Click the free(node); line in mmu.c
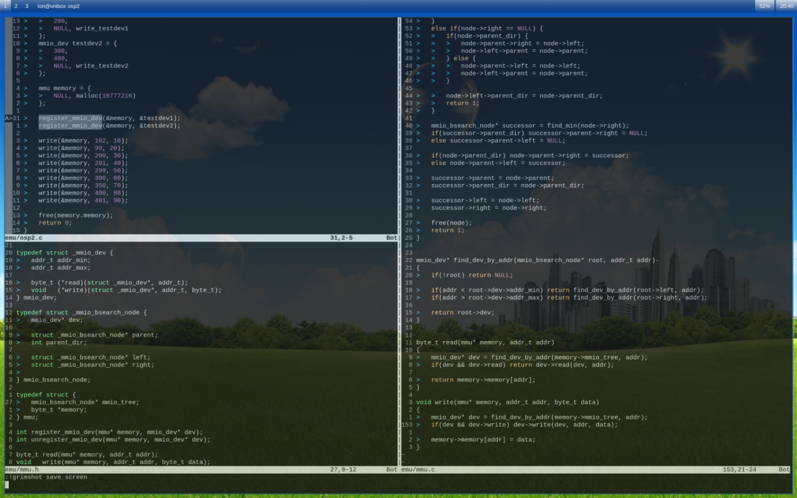 pos(451,223)
